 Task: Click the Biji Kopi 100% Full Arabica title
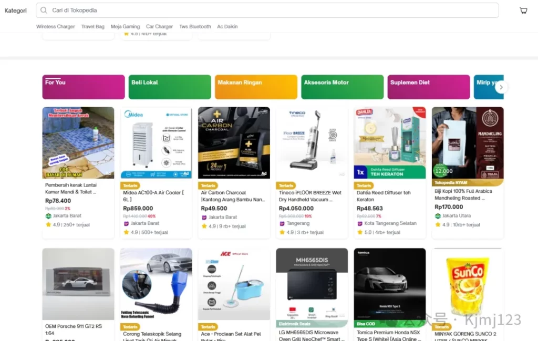point(463,194)
